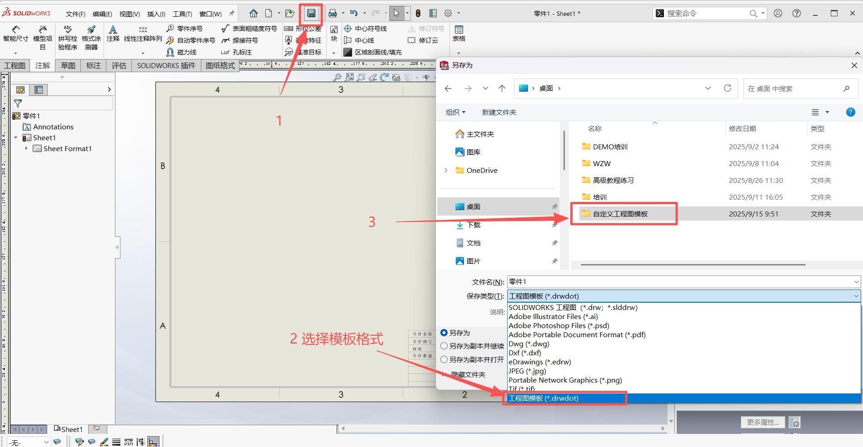Image resolution: width=863 pixels, height=447 pixels.
Task: Switch to the 图纸格式 tab
Action: click(x=220, y=65)
